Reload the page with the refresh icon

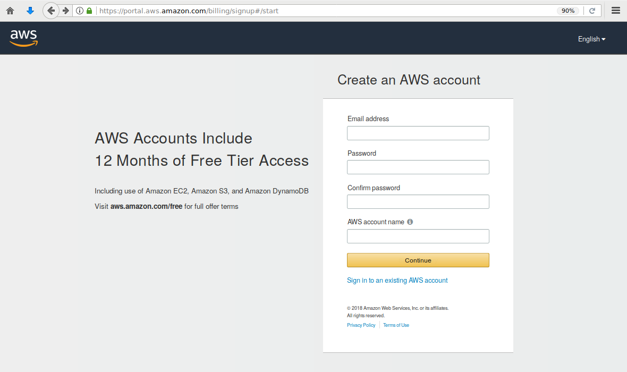pos(592,11)
